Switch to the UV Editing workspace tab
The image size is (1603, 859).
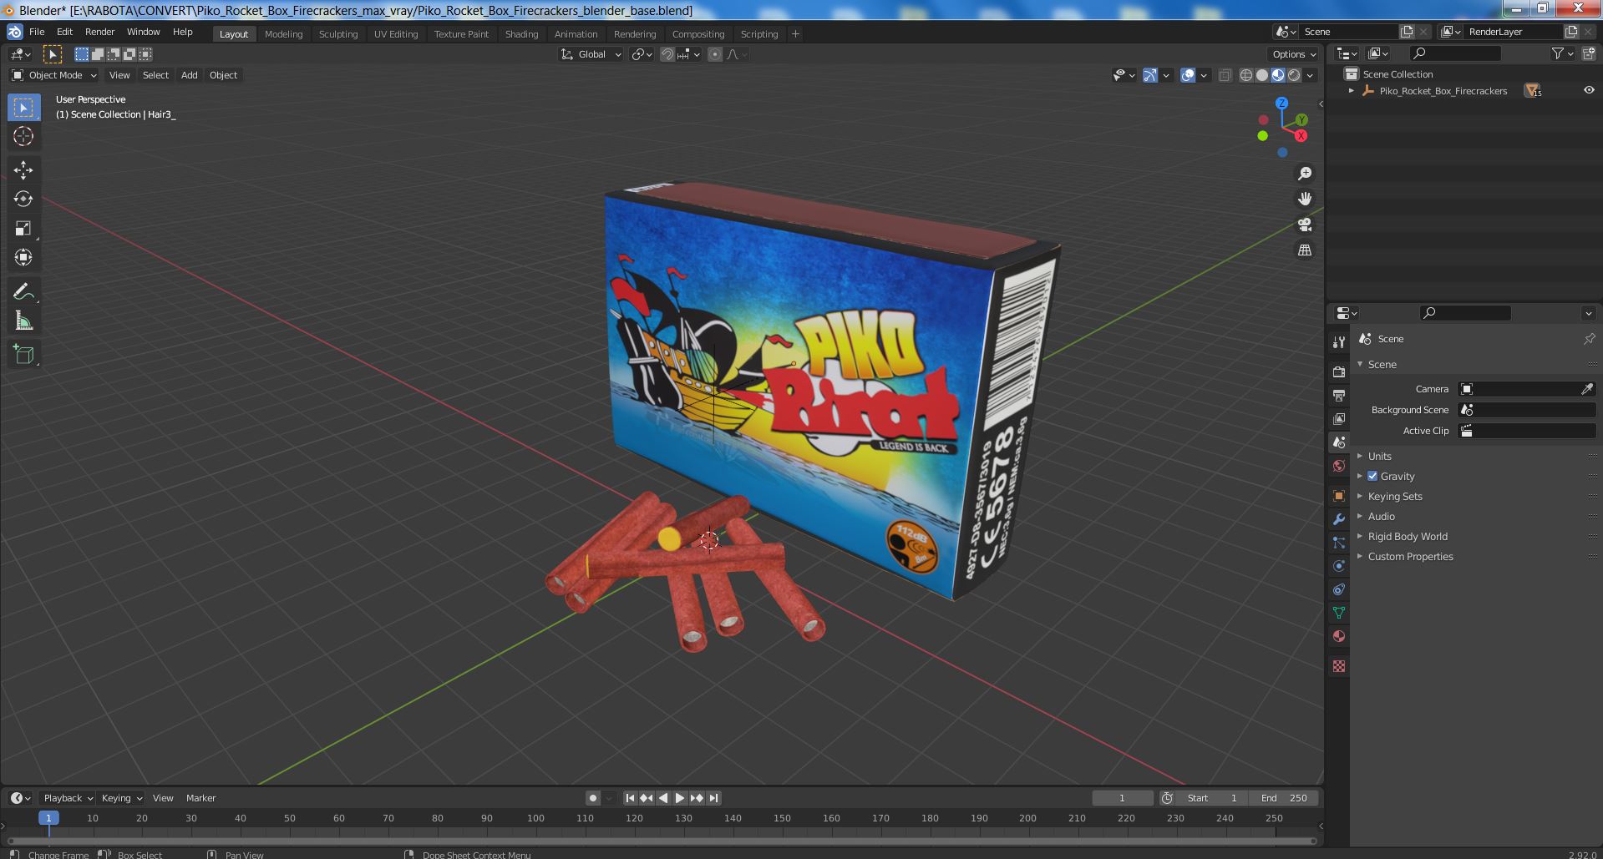396,34
